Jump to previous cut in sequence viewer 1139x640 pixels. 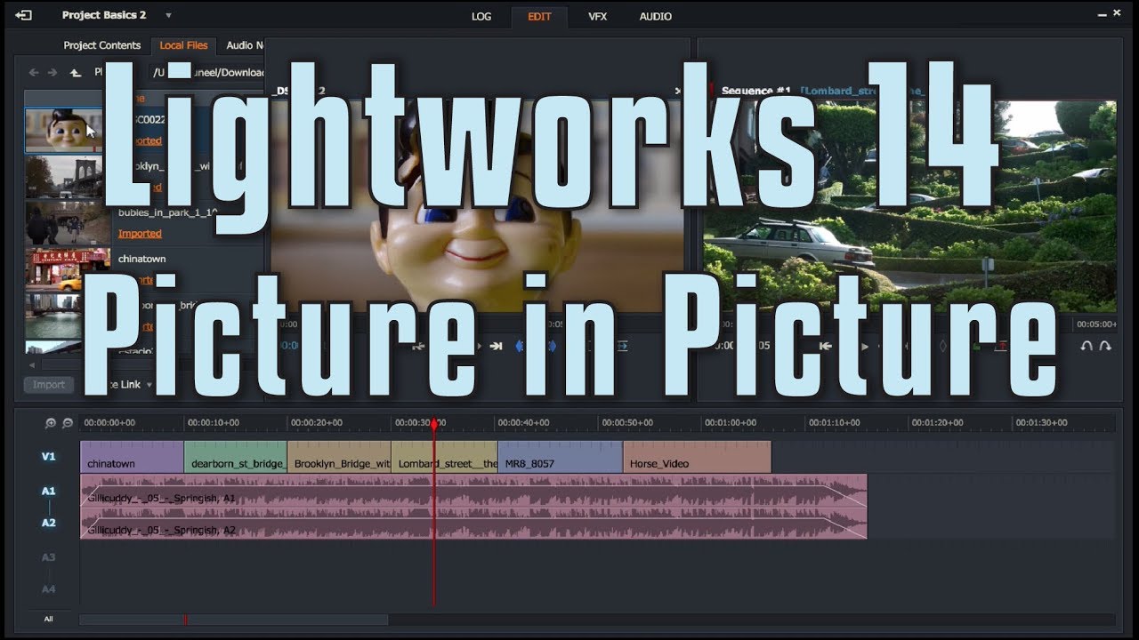(x=826, y=346)
